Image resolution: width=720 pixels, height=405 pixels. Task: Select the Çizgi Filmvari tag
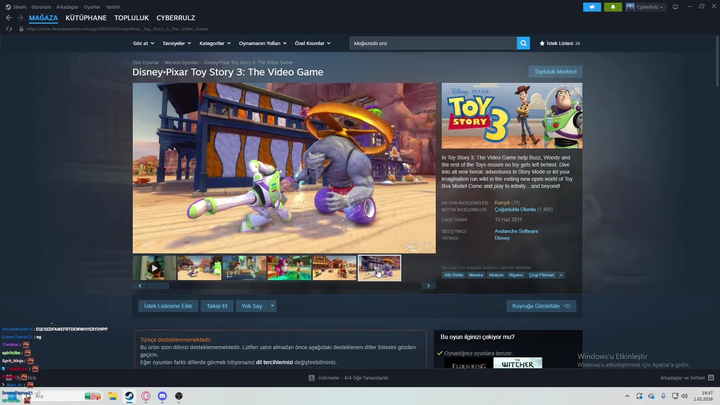(x=542, y=275)
